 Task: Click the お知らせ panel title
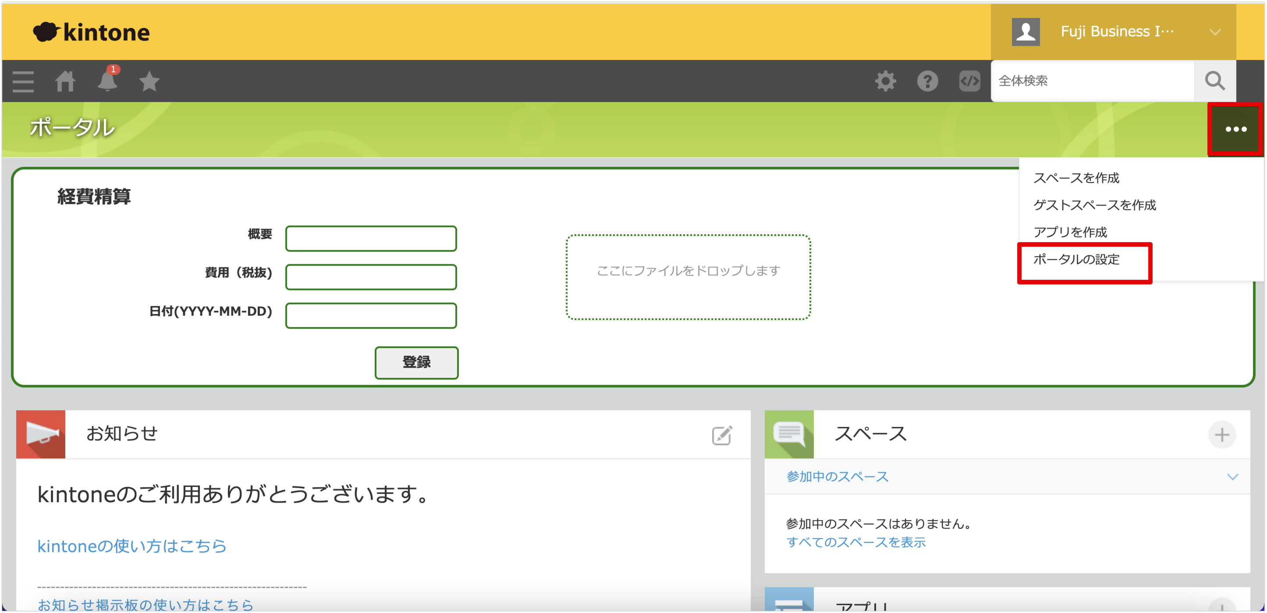[x=121, y=433]
